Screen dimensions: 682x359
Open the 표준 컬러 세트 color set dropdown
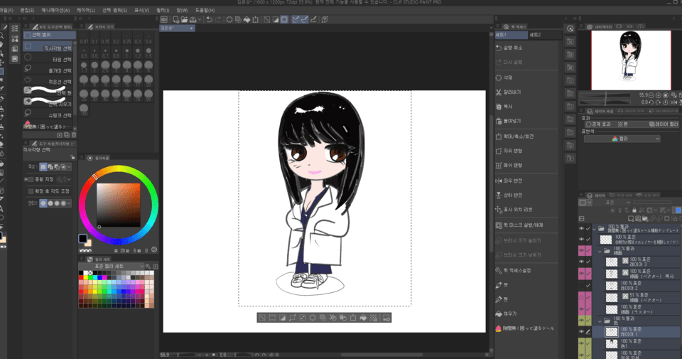[112, 266]
